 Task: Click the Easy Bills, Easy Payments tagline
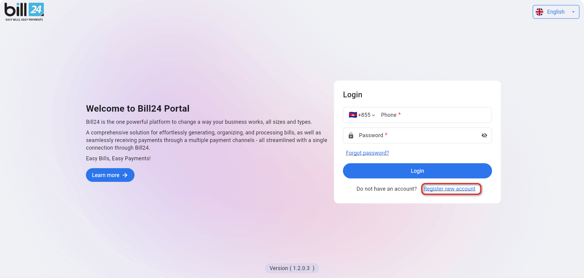118,158
